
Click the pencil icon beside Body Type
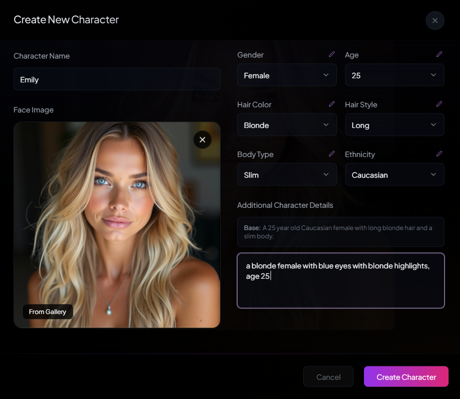click(332, 154)
